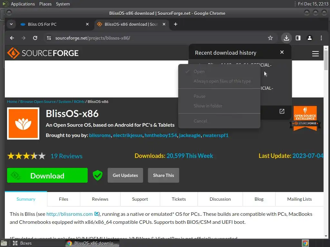Viewport: 330px width, 247px height.
Task: Open Chrome's three-dot menu
Action: coord(321,38)
